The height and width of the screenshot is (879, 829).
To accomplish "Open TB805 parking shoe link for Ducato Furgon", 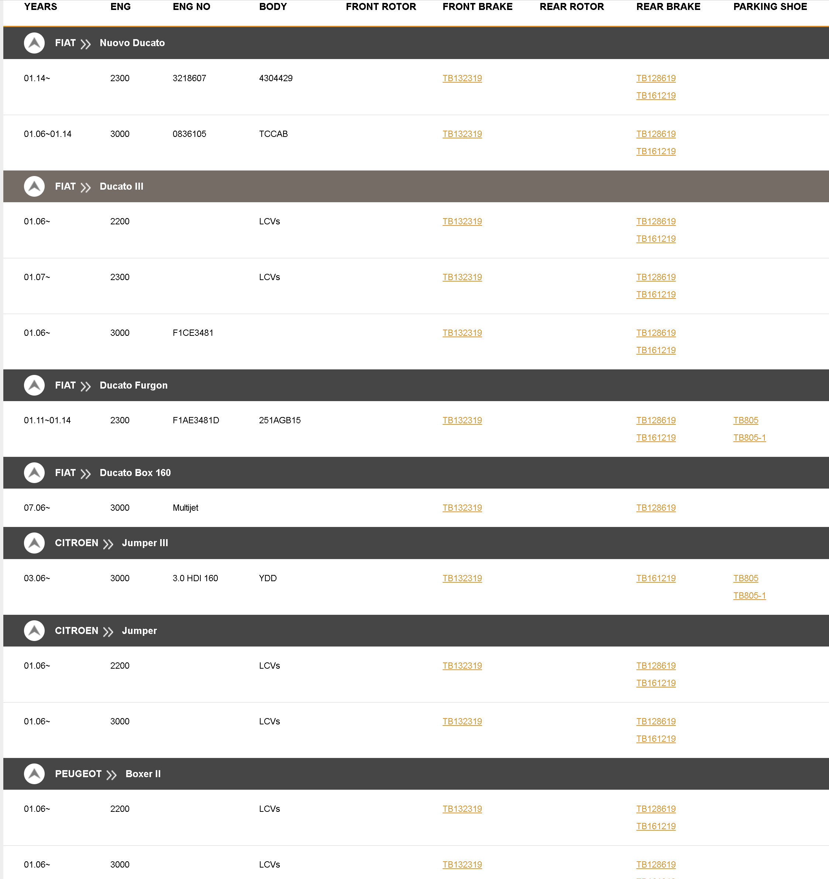I will pos(745,420).
